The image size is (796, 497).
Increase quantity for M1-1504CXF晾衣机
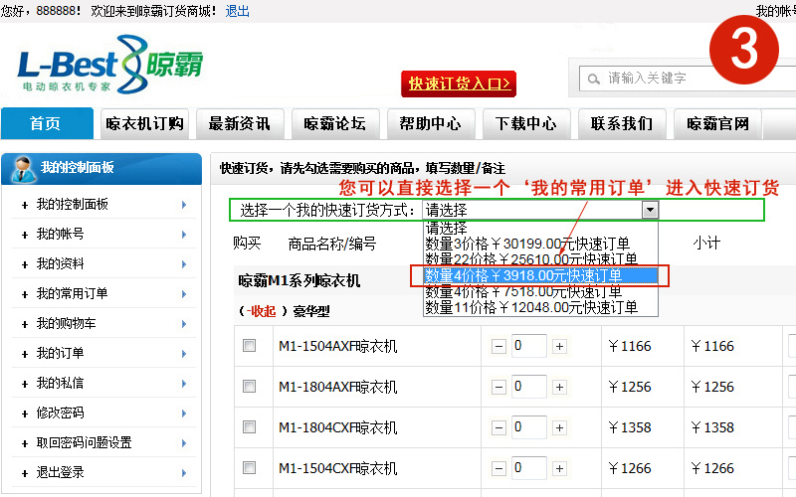click(559, 468)
